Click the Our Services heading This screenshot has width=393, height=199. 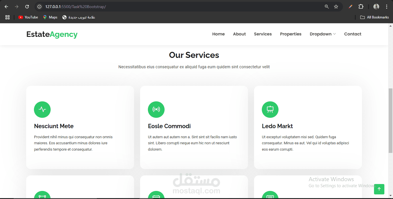[x=194, y=55]
